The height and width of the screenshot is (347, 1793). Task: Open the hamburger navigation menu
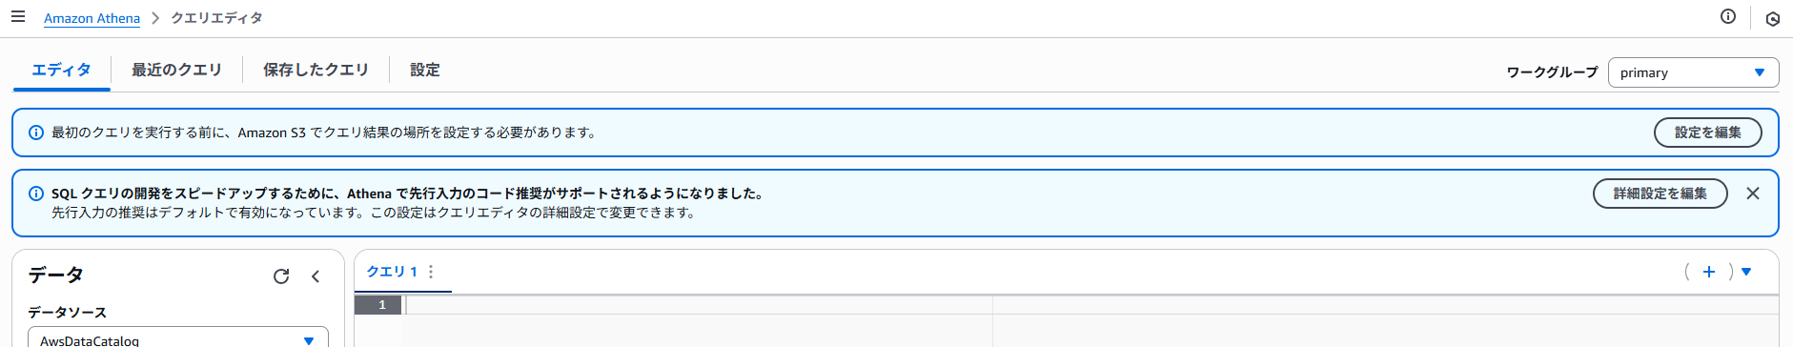pyautogui.click(x=18, y=17)
